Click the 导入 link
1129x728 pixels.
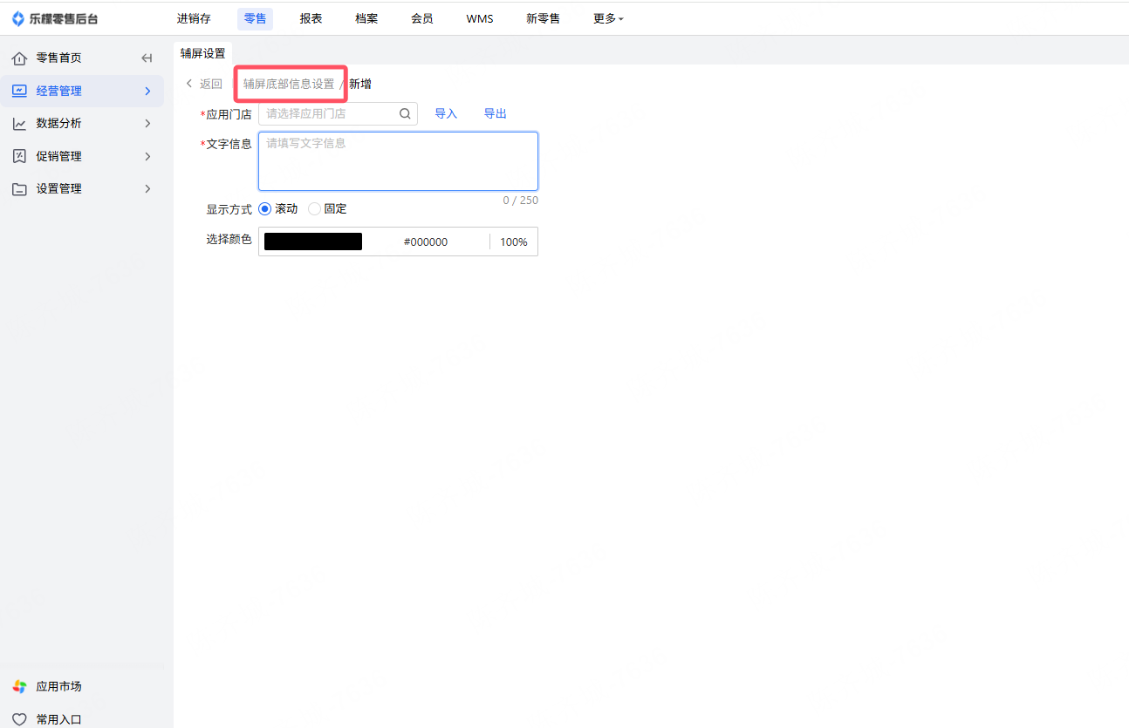[x=446, y=113]
